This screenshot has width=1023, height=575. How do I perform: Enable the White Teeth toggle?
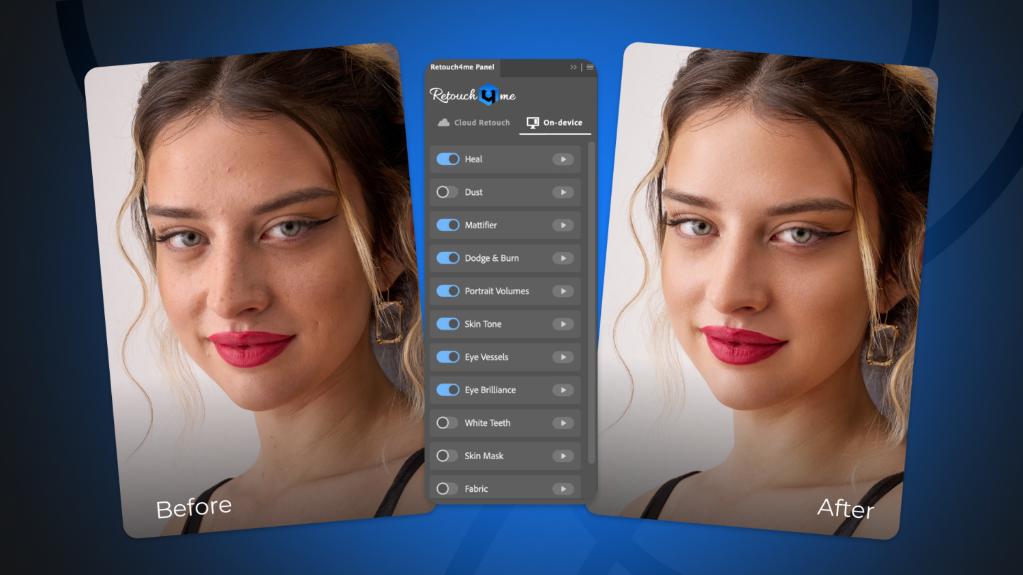coord(447,422)
